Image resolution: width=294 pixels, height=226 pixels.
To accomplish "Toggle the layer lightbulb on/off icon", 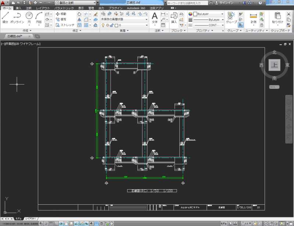I will click(103, 25).
